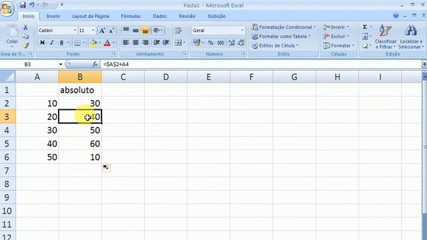Open the Formatar cells menu
Image resolution: width=427 pixels, height=240 pixels.
pyautogui.click(x=338, y=45)
